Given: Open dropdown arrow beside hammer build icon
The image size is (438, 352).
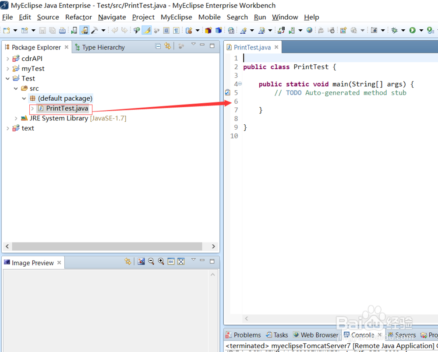Looking at the screenshot, I should pos(103,30).
